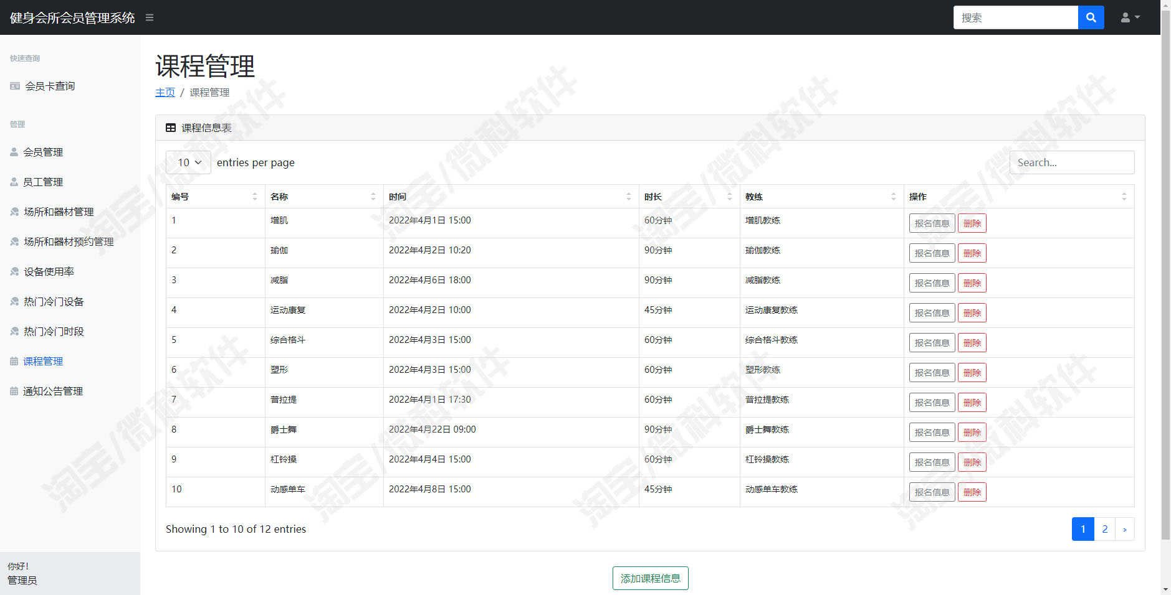
Task: Delete the 塑形 course row
Action: pyautogui.click(x=972, y=373)
